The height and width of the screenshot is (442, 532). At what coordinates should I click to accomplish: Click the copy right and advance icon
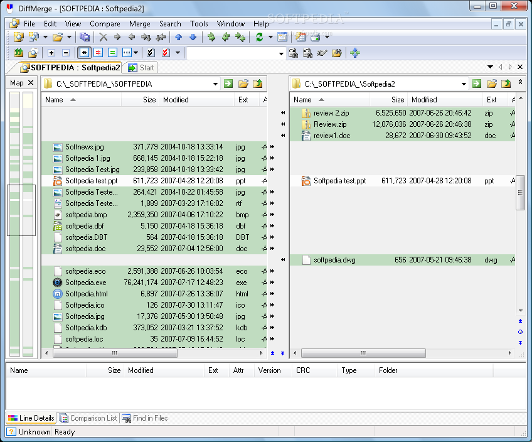[146, 37]
